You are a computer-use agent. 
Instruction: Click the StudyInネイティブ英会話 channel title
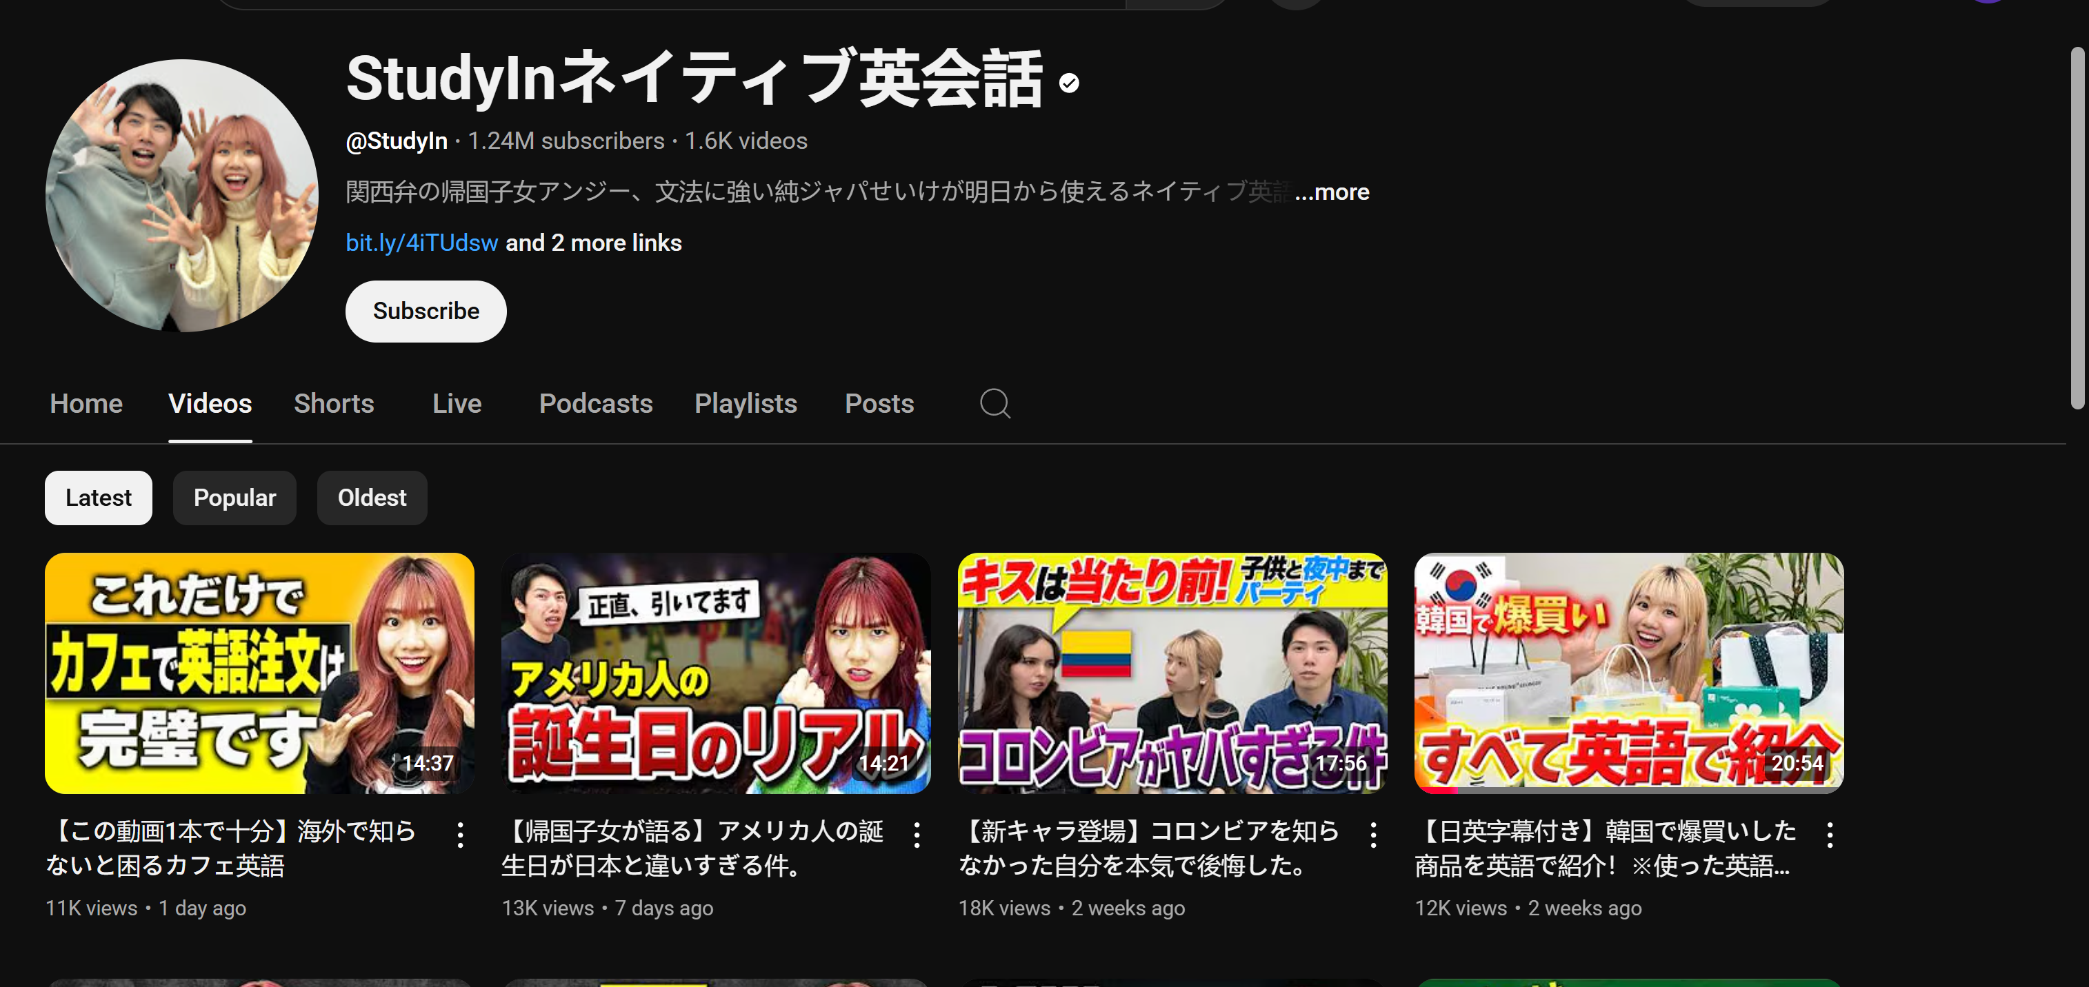pos(694,79)
